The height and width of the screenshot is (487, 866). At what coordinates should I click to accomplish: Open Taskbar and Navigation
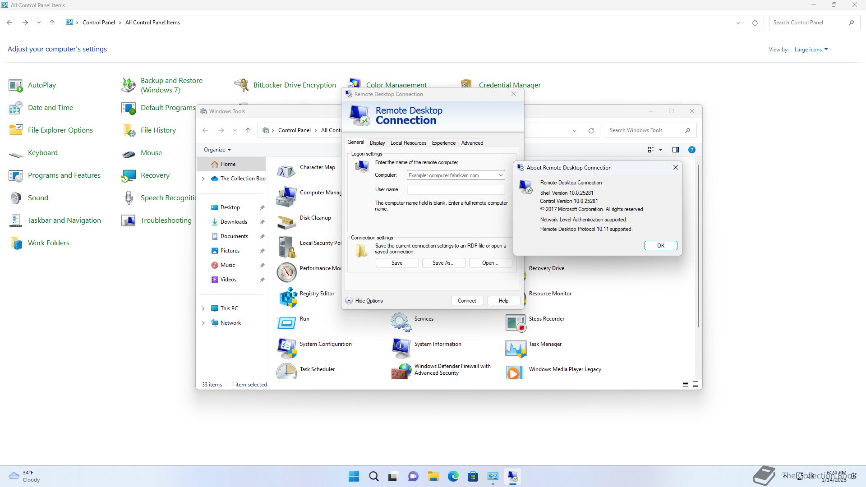[55, 221]
